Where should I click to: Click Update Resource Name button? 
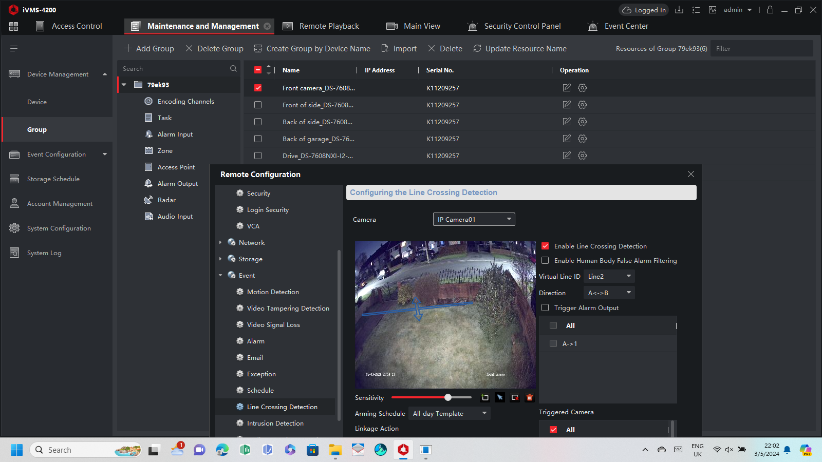[520, 49]
